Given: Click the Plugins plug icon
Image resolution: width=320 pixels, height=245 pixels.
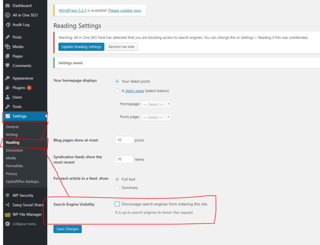Looking at the screenshot, I should point(8,88).
